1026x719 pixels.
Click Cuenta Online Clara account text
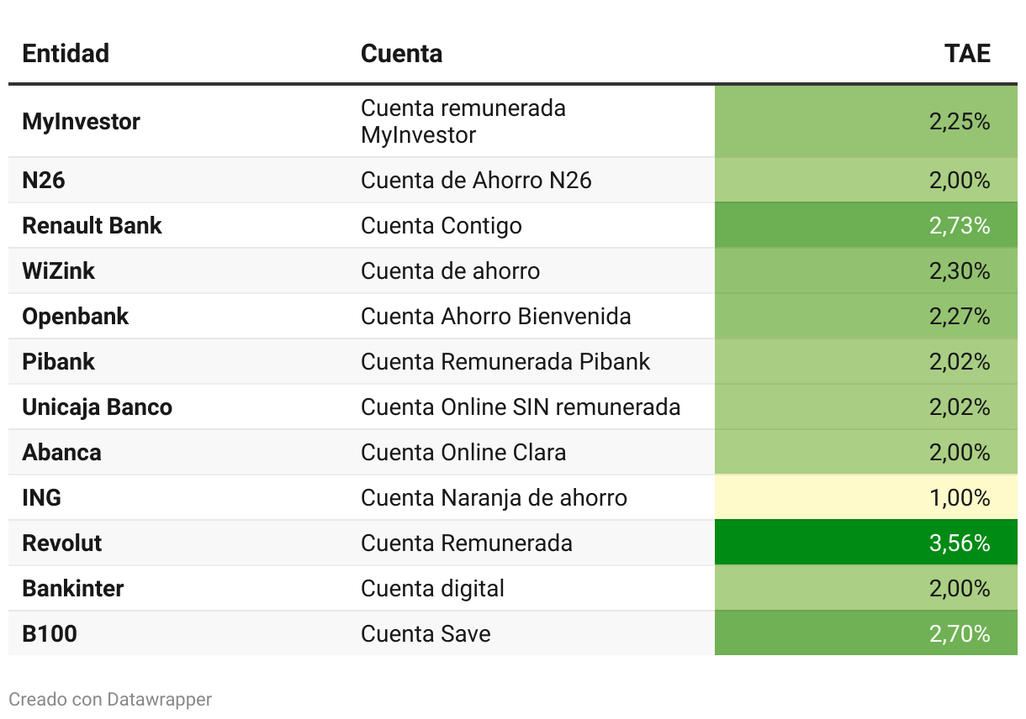463,453
